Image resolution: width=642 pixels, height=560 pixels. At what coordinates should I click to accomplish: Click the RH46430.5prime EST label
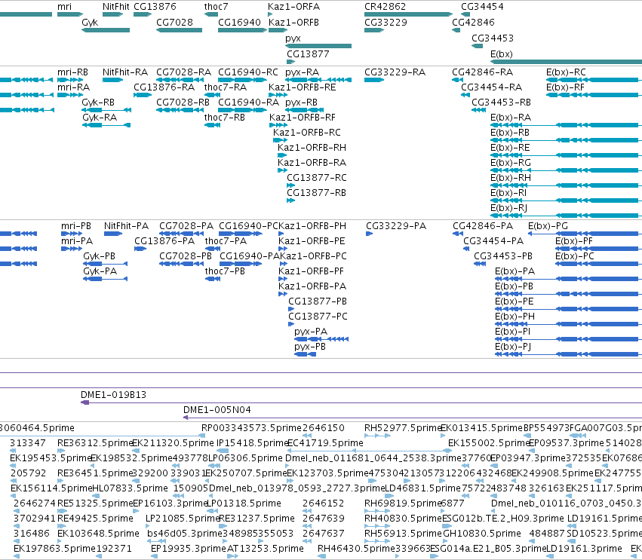356,549
